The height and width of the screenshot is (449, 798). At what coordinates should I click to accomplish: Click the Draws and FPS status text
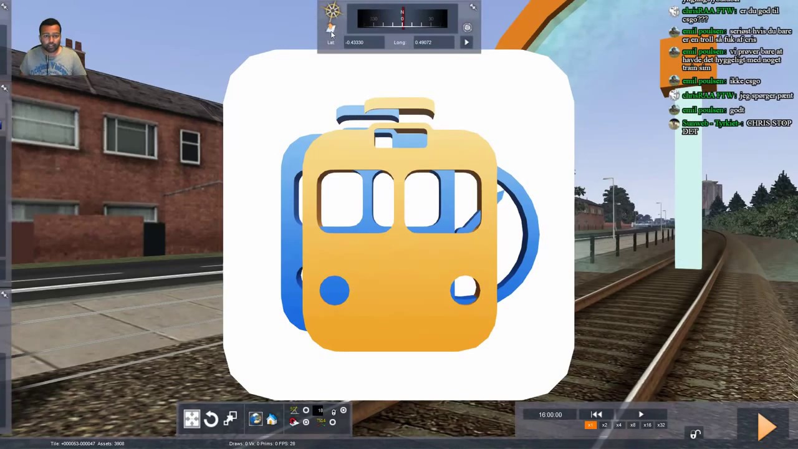(262, 443)
